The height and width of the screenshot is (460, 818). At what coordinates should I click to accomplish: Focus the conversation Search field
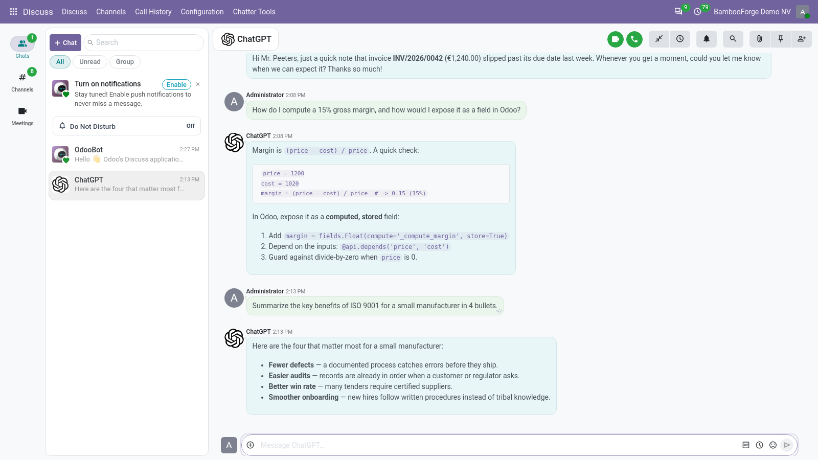tap(144, 43)
